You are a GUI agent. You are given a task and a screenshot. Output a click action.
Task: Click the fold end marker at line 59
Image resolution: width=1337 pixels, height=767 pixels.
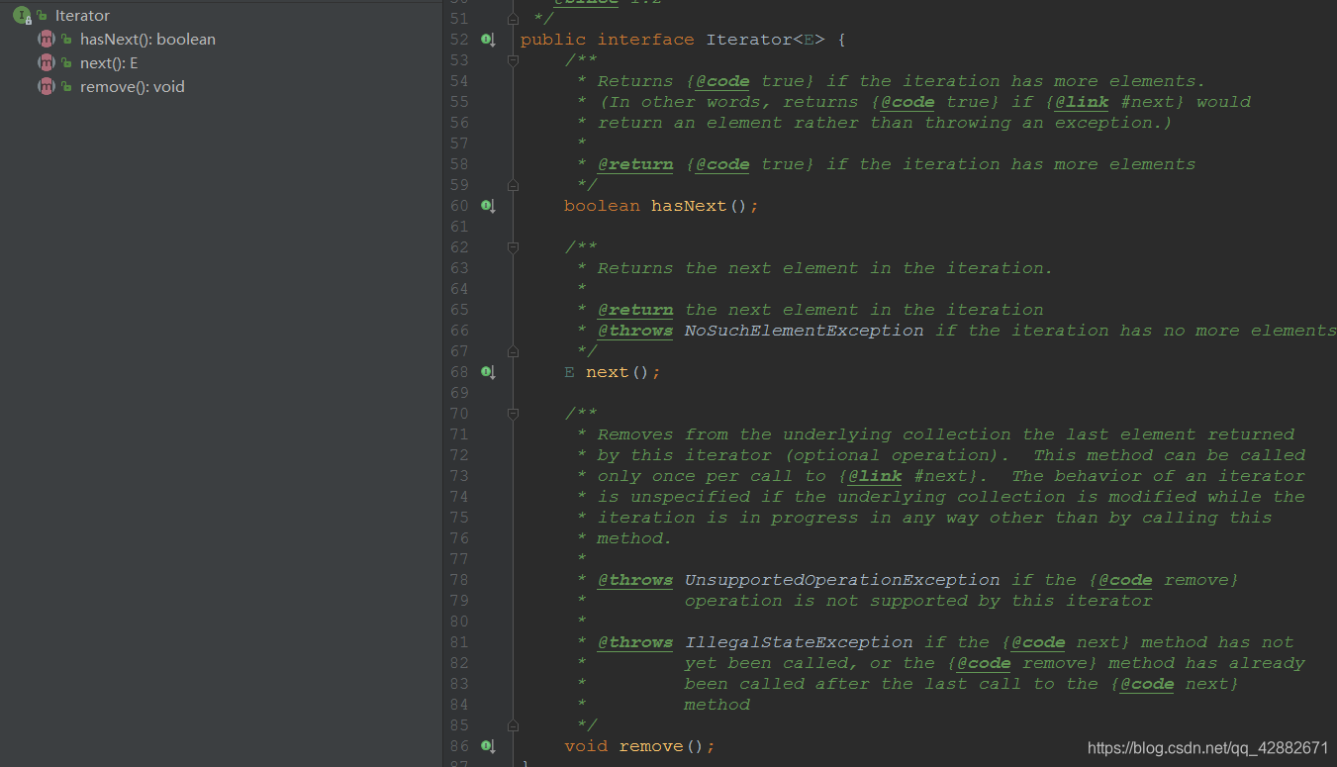click(513, 185)
